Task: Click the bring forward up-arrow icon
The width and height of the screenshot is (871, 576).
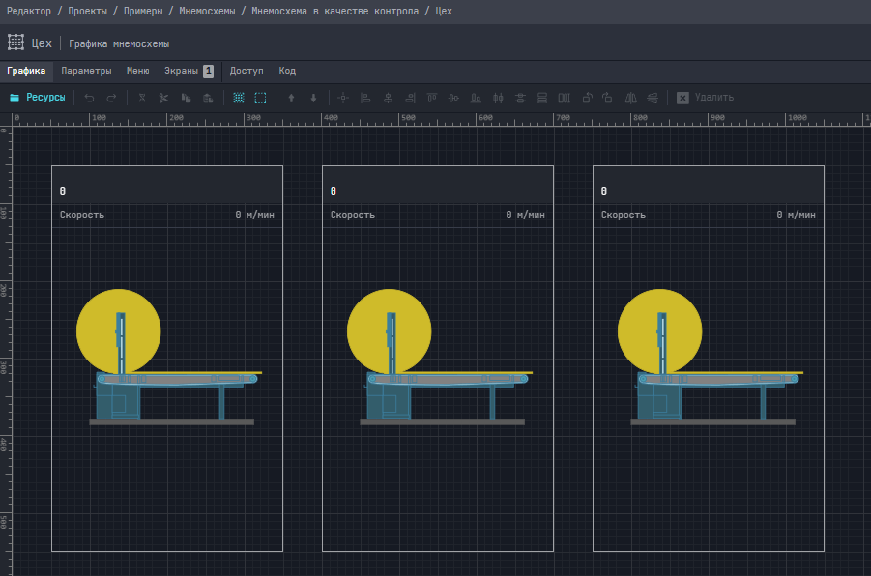Action: (291, 98)
